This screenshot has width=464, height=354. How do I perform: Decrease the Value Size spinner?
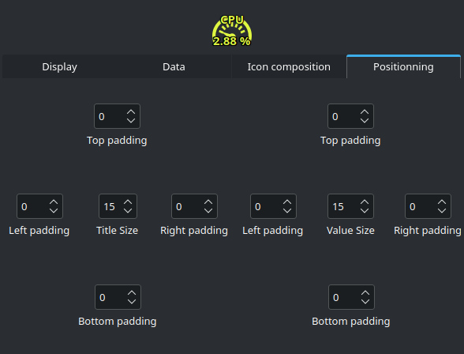[365, 211]
